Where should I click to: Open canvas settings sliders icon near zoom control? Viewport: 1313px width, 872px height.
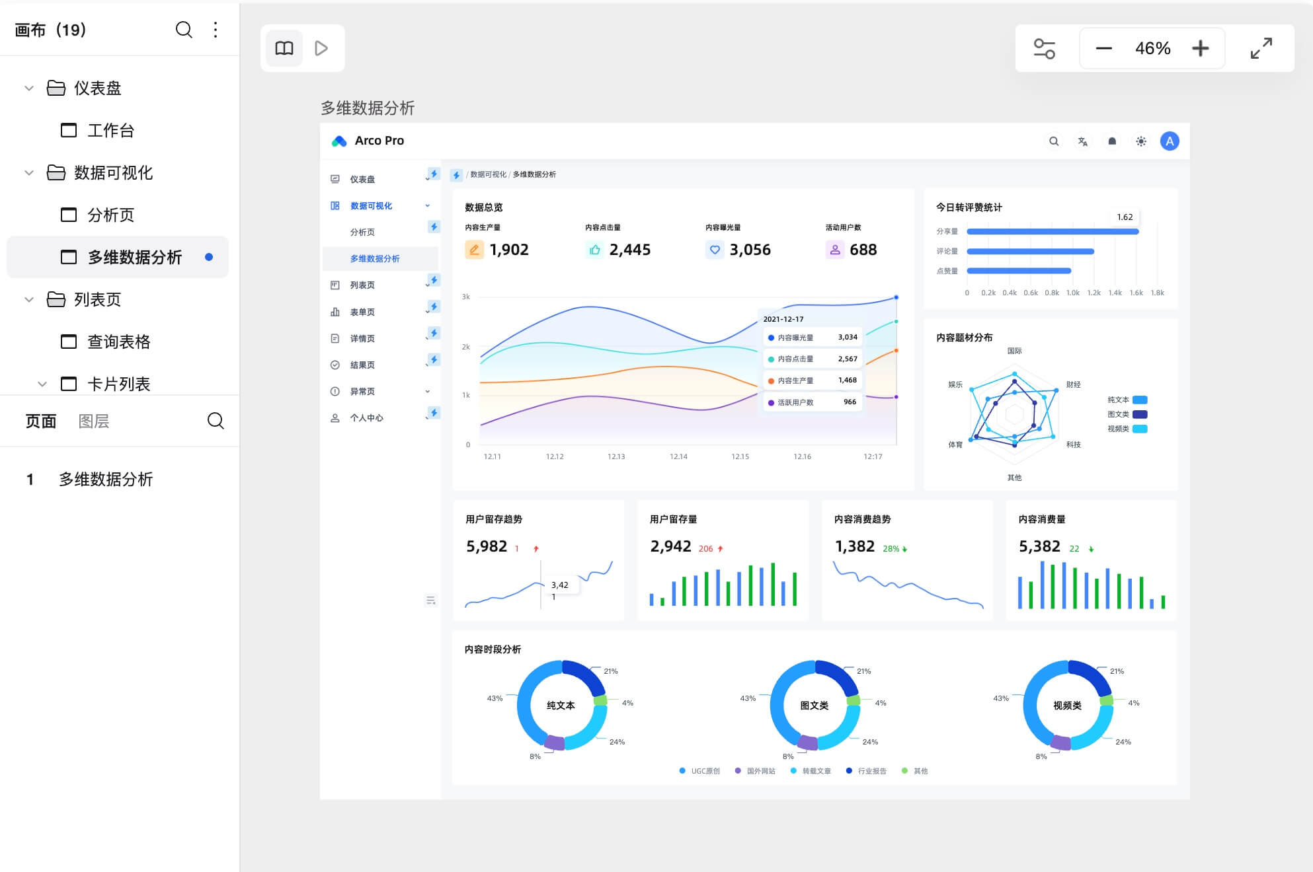[x=1045, y=48]
